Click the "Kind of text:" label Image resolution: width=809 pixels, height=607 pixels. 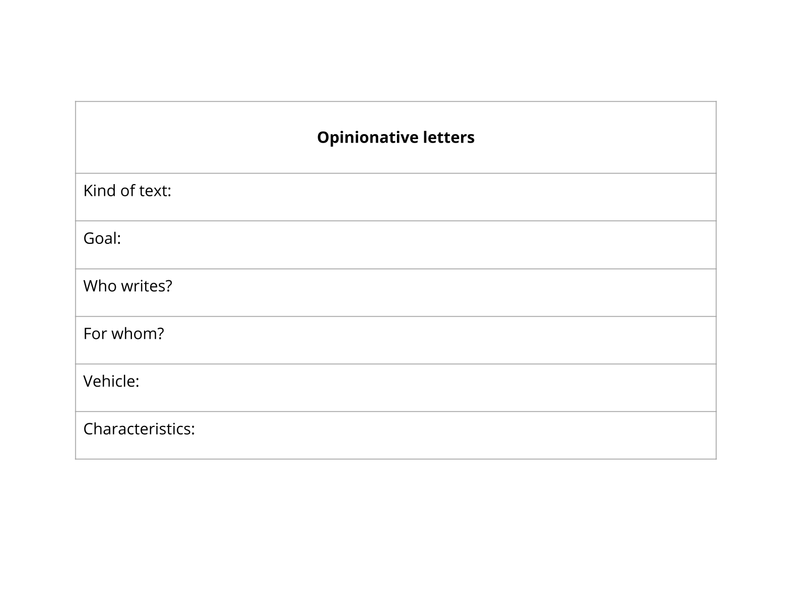point(127,191)
